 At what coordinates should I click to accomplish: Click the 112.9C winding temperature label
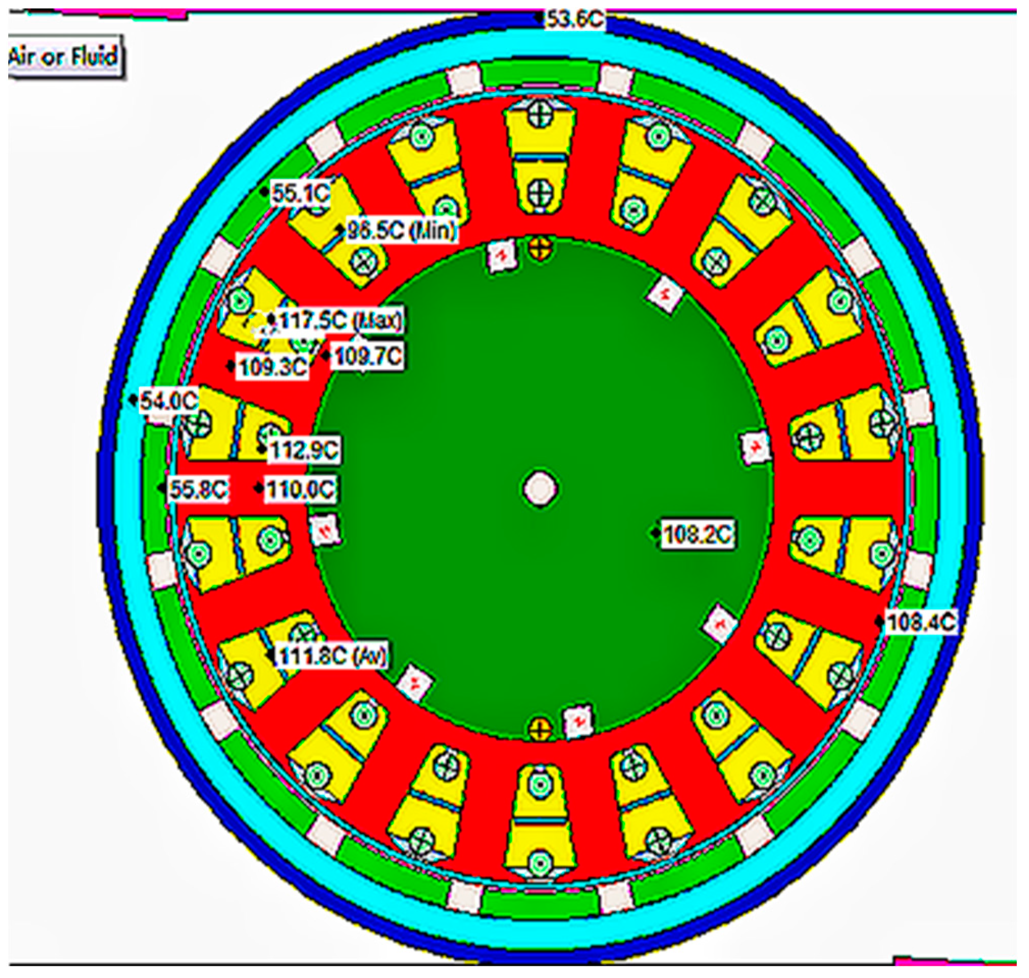tap(304, 450)
